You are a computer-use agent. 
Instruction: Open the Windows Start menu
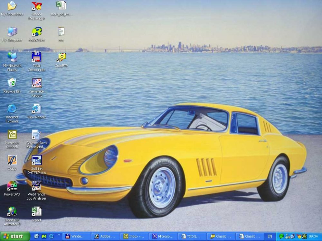click(15, 236)
